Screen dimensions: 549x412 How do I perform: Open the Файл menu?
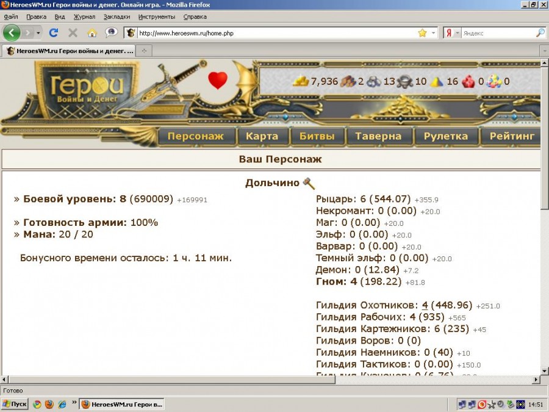(11, 17)
